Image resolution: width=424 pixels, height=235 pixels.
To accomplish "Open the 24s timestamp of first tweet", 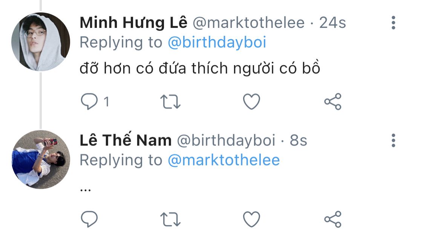I will (x=332, y=23).
